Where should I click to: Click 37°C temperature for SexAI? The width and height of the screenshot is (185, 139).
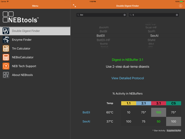pyautogui.click(x=110, y=122)
